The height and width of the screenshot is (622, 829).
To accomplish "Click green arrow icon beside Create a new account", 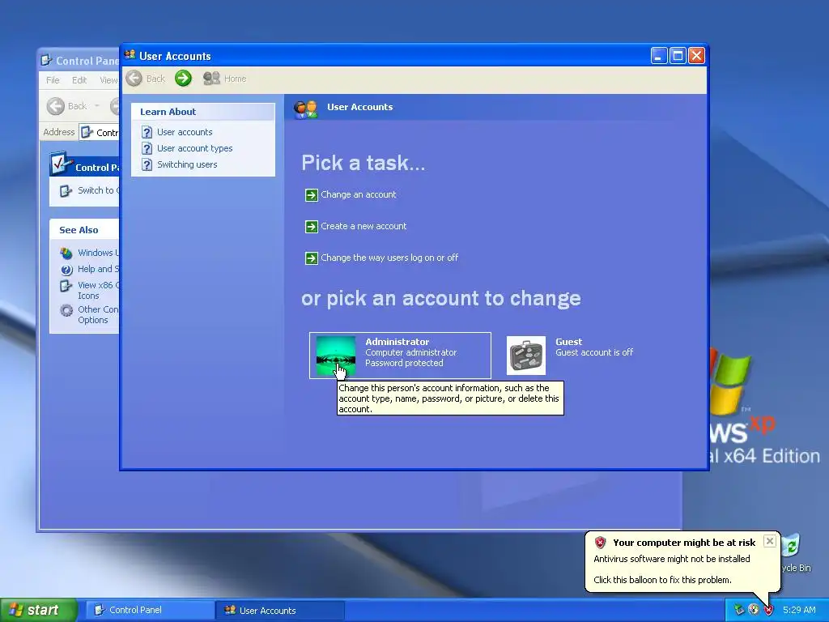I will [312, 227].
